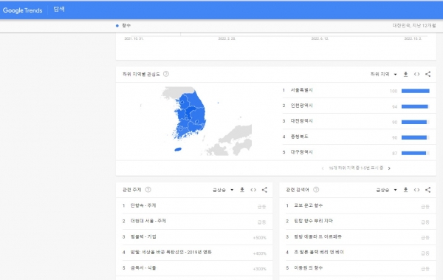Open help for 하위 지역별 관심도
Image resolution: width=443 pixels, height=280 pixels.
pos(166,74)
